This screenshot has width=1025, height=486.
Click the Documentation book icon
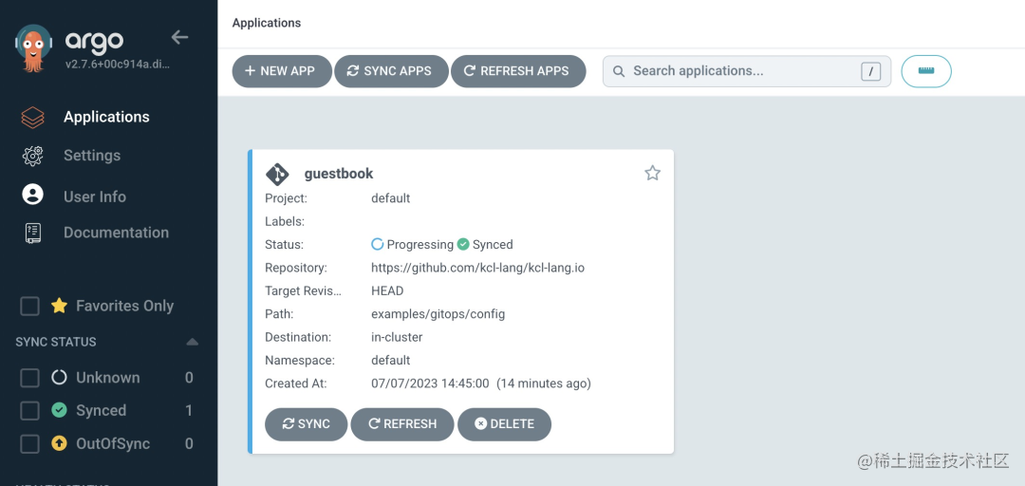[x=32, y=233]
